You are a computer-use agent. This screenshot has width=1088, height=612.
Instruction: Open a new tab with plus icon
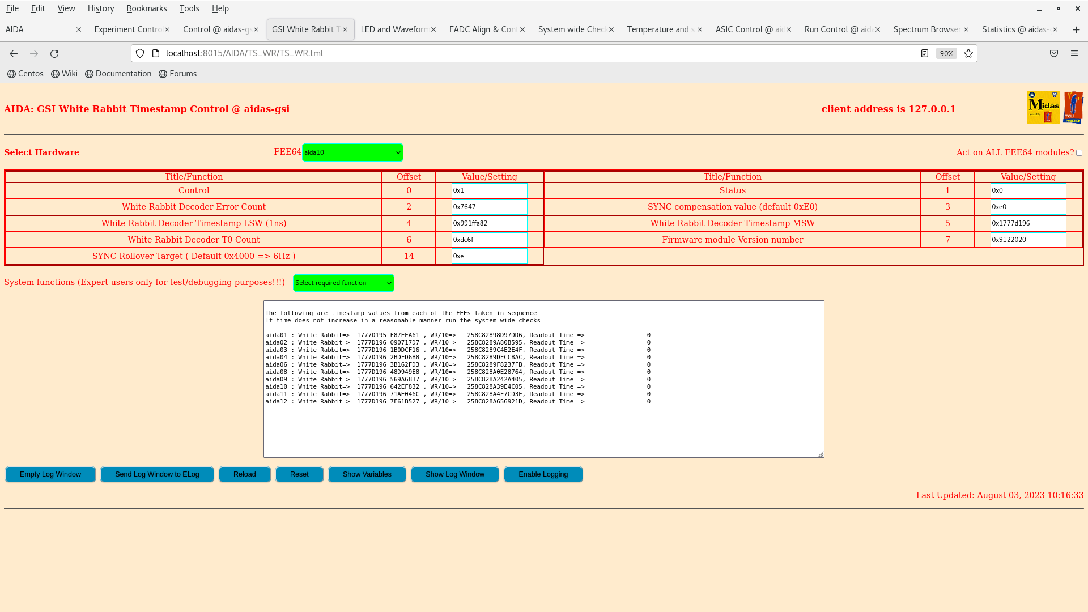pyautogui.click(x=1076, y=29)
